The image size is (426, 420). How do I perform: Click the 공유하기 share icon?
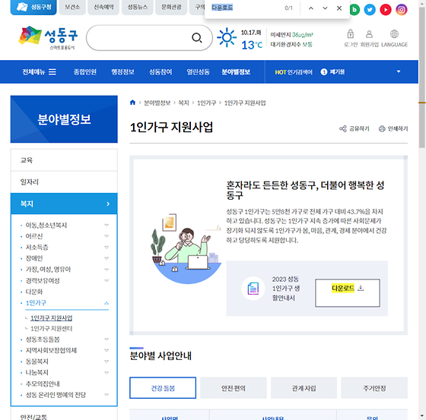click(x=343, y=128)
